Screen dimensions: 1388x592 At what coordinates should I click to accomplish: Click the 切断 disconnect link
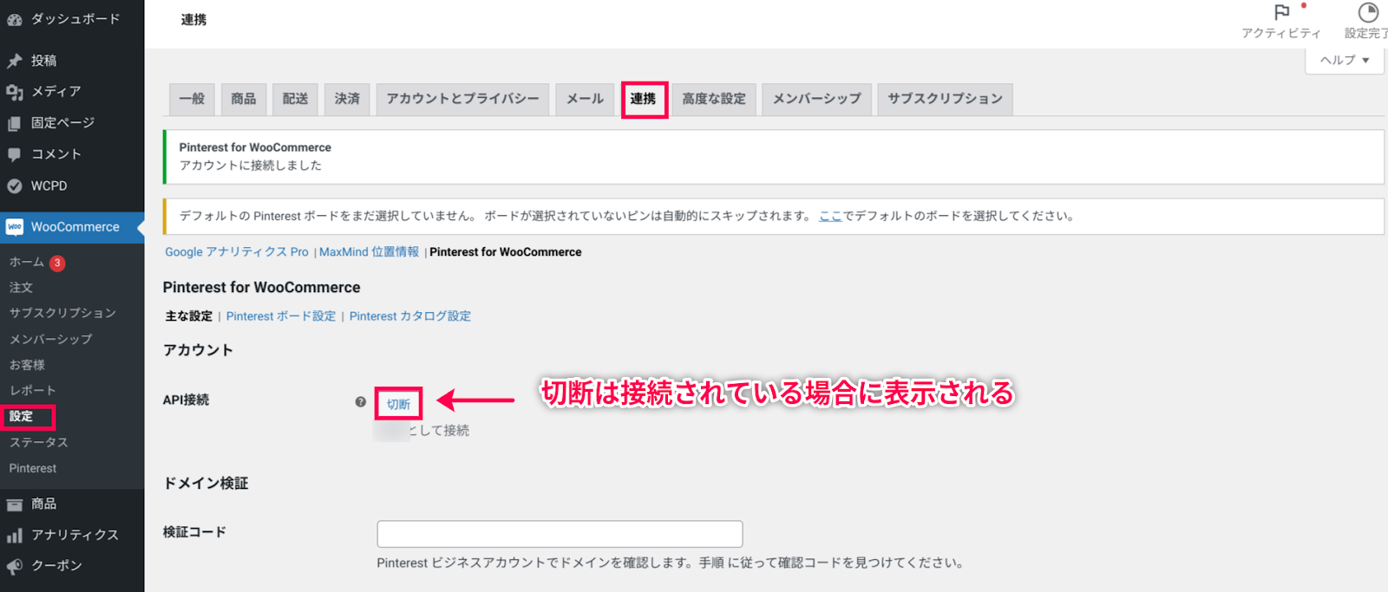click(398, 404)
